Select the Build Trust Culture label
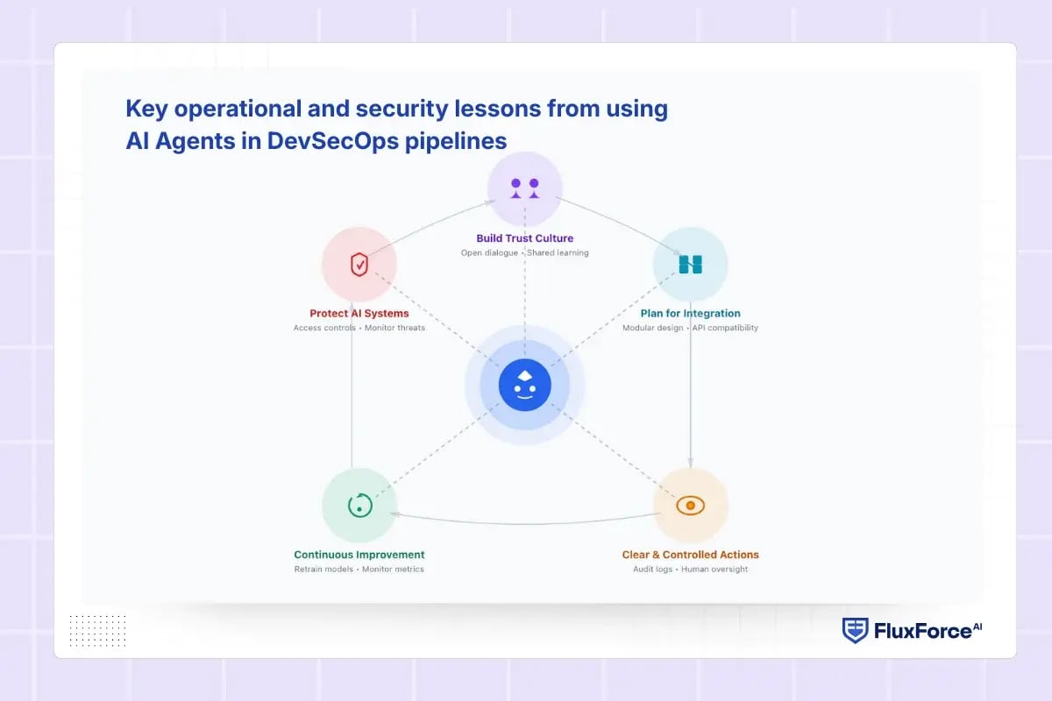The image size is (1052, 701). pos(524,237)
